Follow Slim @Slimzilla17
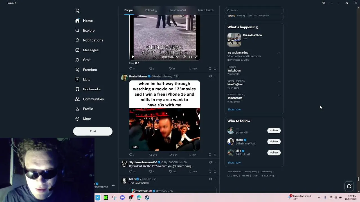This screenshot has width=360, height=202. 274,152
